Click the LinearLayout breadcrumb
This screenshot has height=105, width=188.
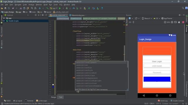coord(63,18)
